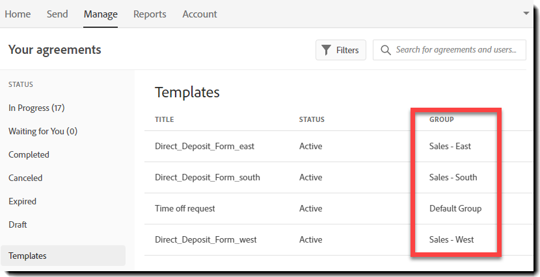Viewport: 540px width, 277px height.
Task: Open Direct_Deposit_Form_east template
Action: (x=204, y=146)
